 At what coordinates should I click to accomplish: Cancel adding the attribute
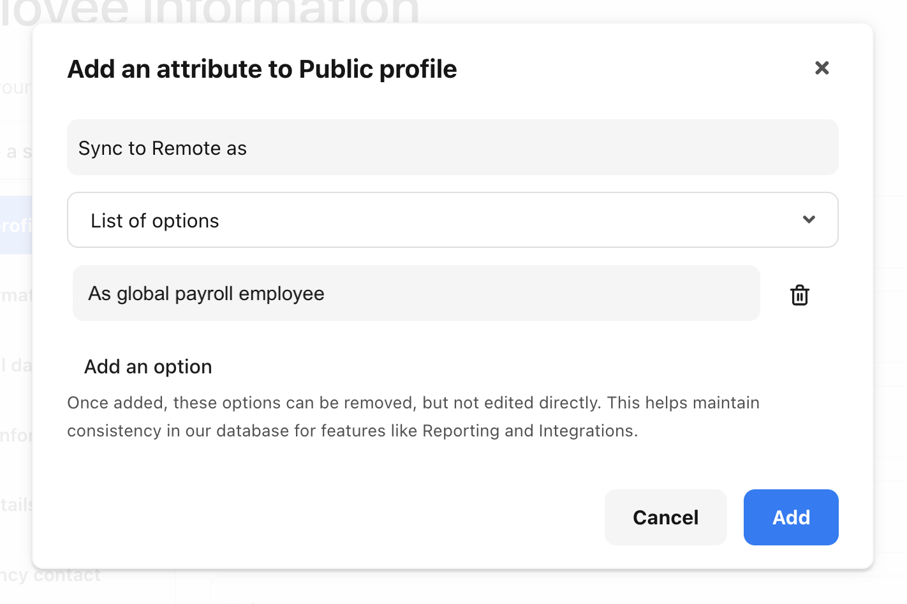[665, 517]
